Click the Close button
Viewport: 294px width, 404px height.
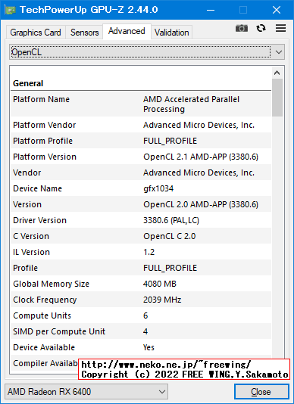pos(261,392)
